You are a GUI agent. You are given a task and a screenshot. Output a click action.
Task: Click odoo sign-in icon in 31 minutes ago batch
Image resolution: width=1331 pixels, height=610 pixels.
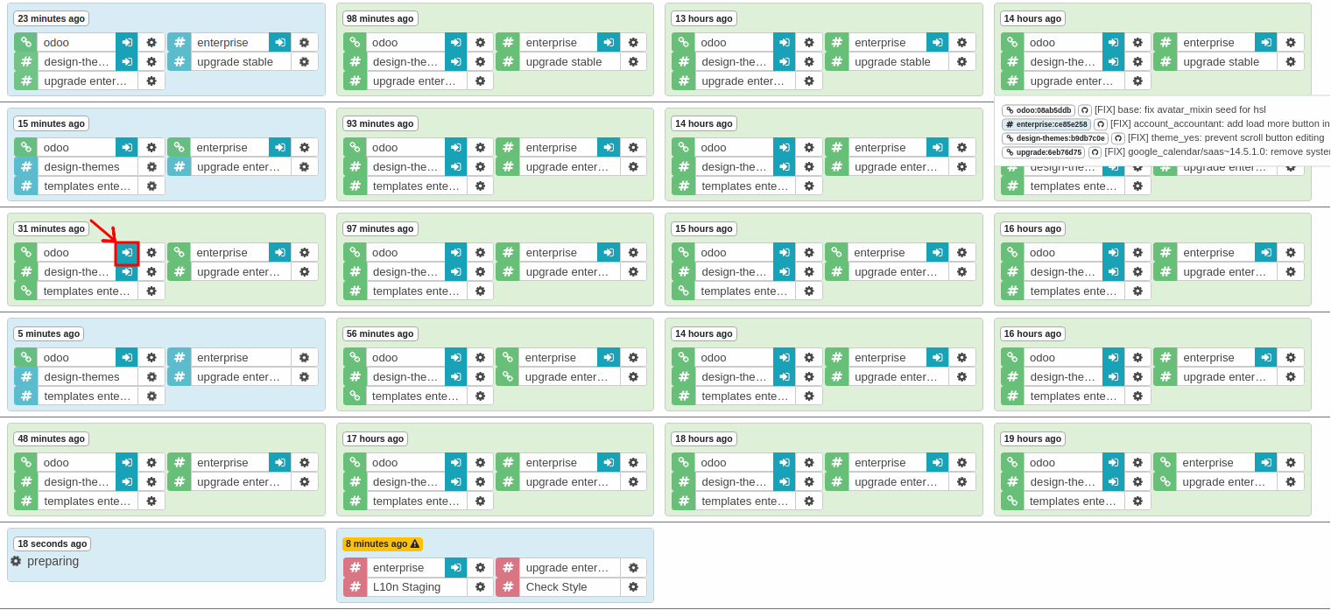[x=127, y=253]
